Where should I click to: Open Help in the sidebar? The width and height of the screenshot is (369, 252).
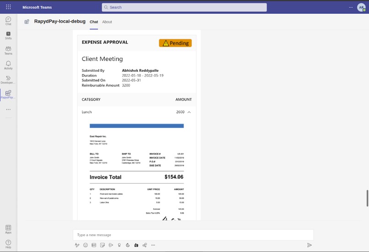pos(8,244)
